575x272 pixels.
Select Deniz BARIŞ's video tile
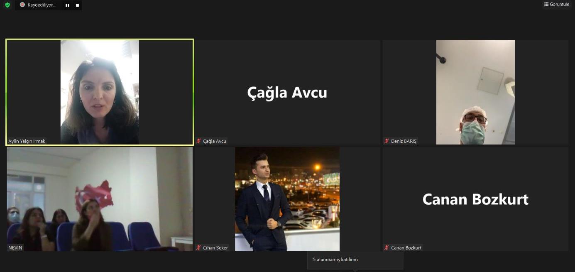[x=475, y=92]
